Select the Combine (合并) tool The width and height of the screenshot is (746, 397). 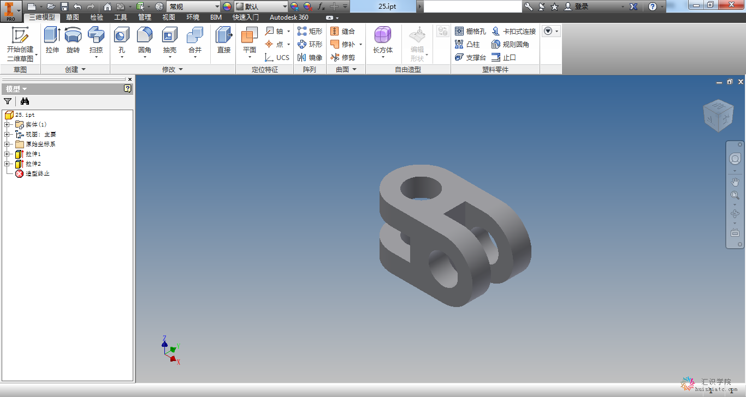[x=195, y=43]
